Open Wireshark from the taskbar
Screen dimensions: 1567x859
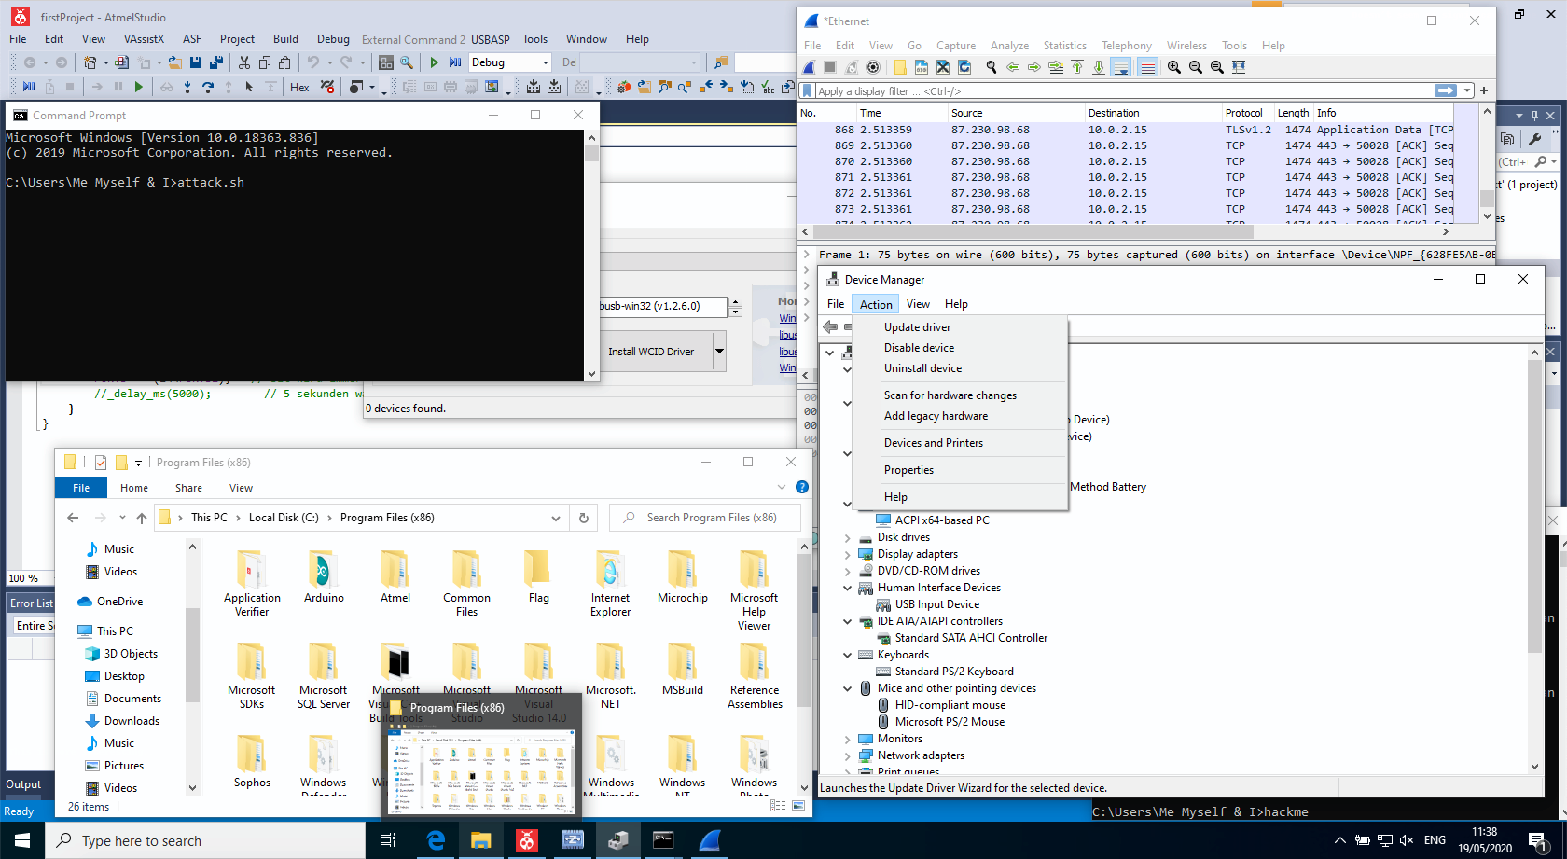coord(710,840)
